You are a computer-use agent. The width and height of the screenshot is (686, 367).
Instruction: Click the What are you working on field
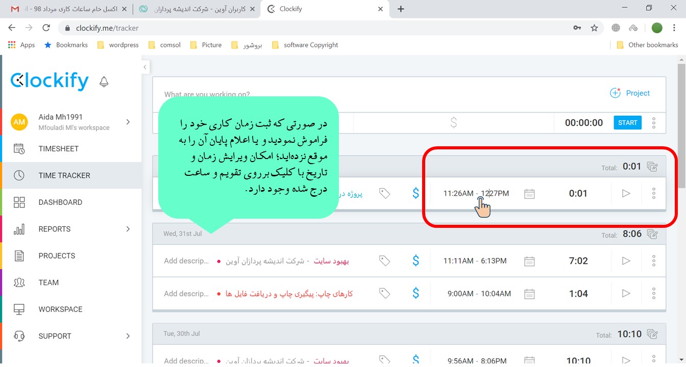pos(207,94)
